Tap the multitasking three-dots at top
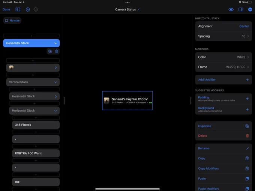Screen dimensions: 255x191 coord(127,2)
